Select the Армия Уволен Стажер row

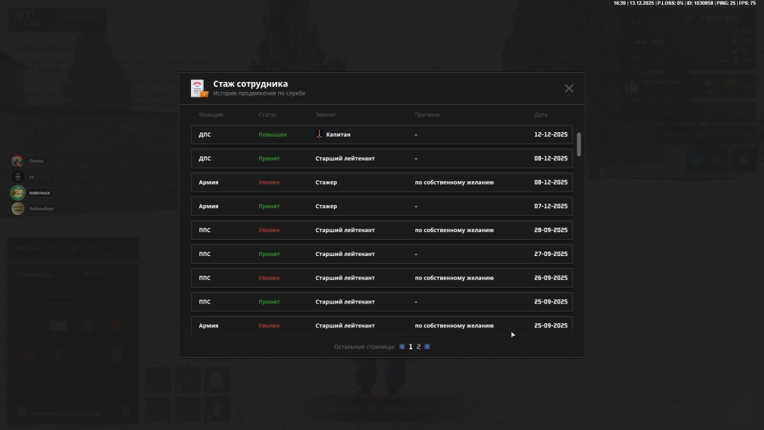381,182
